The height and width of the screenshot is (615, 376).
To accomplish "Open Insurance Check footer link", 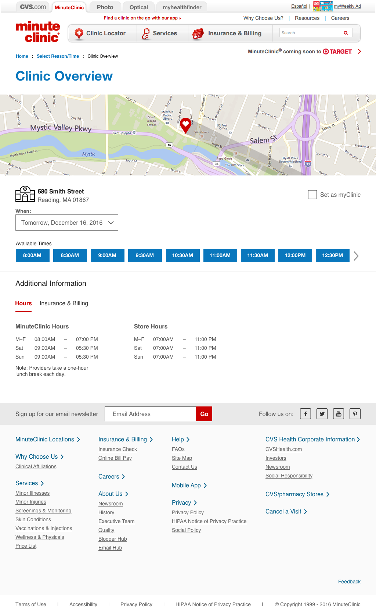I will point(117,449).
